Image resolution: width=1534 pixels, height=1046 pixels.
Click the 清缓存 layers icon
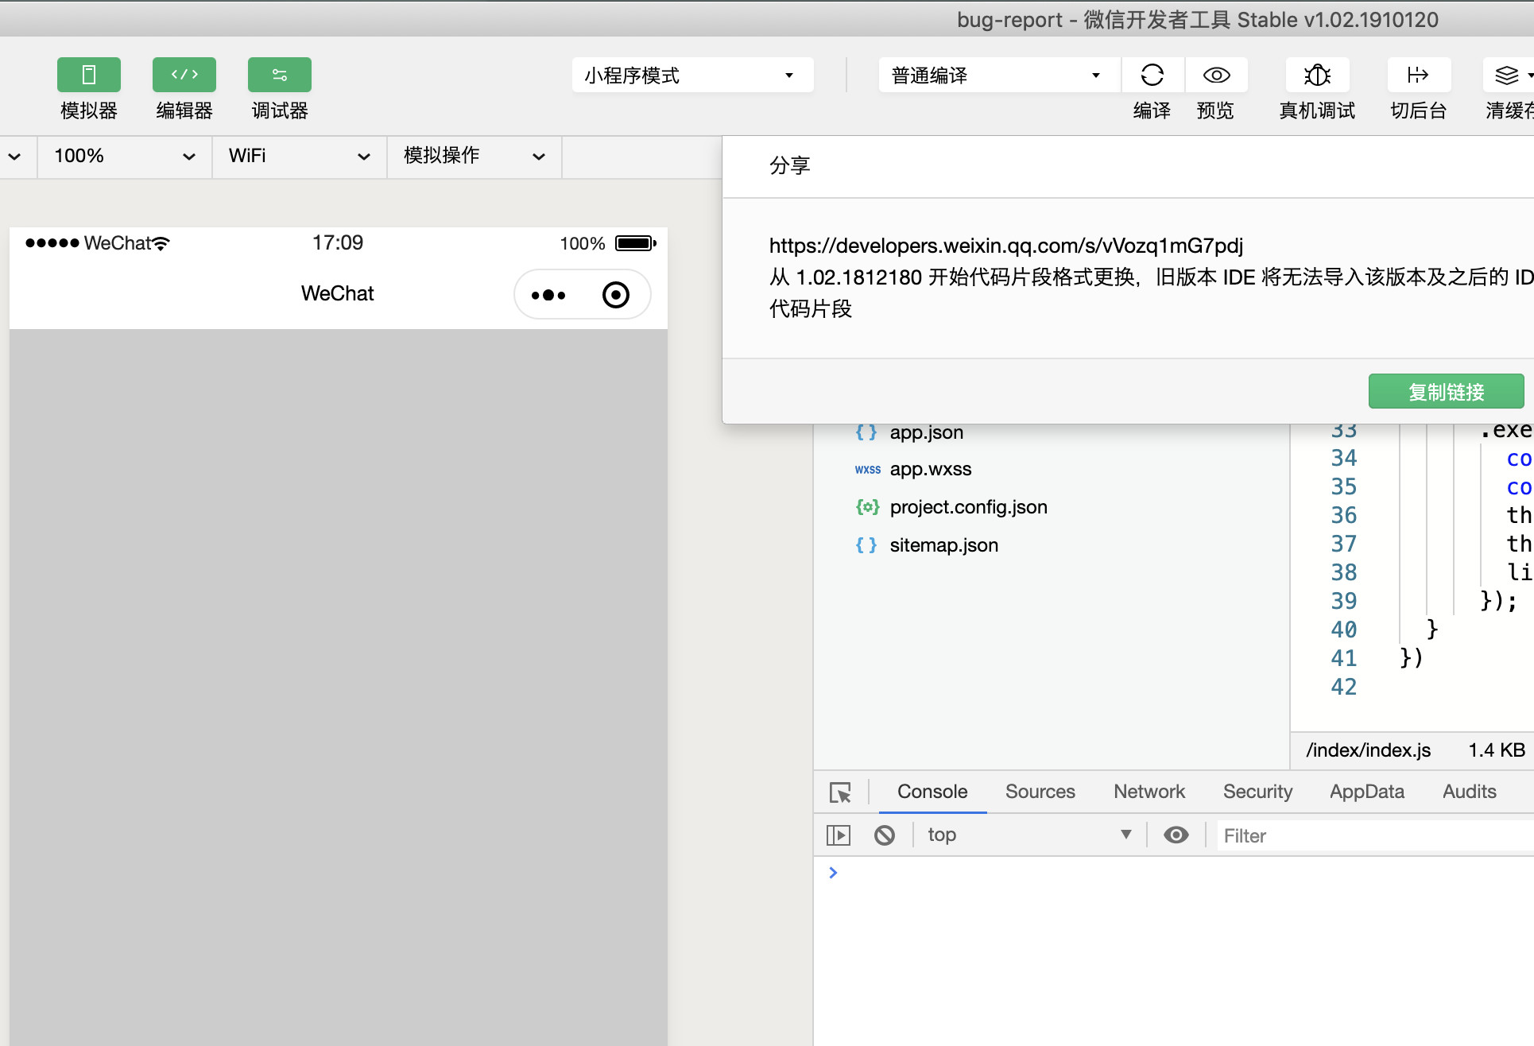point(1508,75)
